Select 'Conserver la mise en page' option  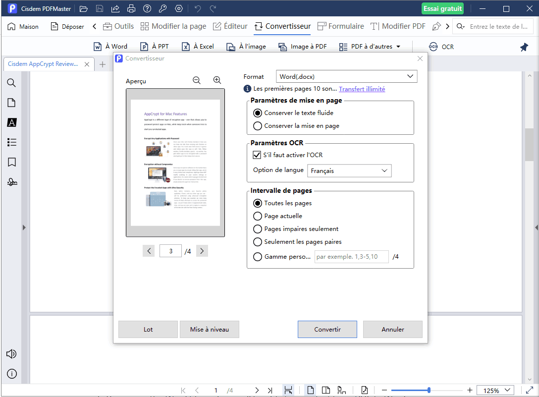point(296,126)
